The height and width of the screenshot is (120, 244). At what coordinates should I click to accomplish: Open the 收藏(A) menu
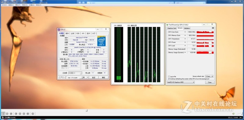(x=32, y=5)
